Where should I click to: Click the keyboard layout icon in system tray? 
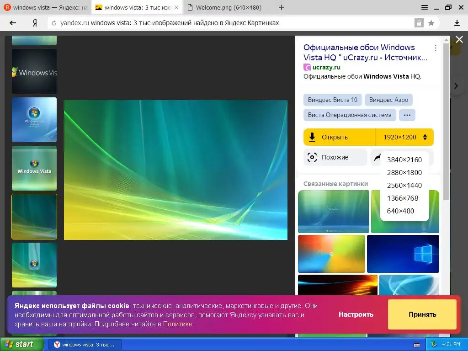click(417, 345)
